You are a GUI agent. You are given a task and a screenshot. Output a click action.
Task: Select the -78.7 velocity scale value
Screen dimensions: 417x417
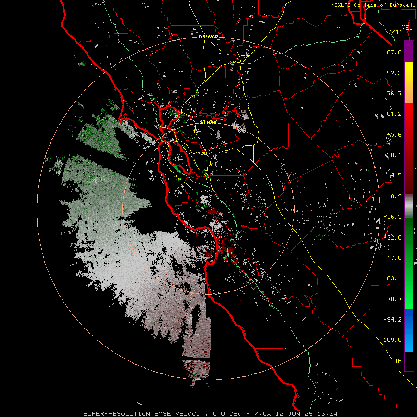(392, 299)
